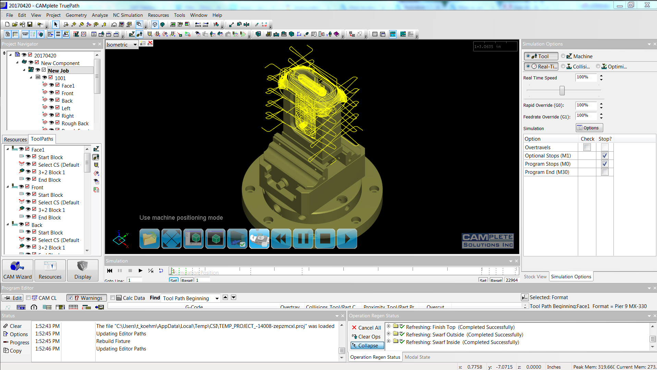657x370 pixels.
Task: Toggle the CAM CL checkbox
Action: point(28,298)
